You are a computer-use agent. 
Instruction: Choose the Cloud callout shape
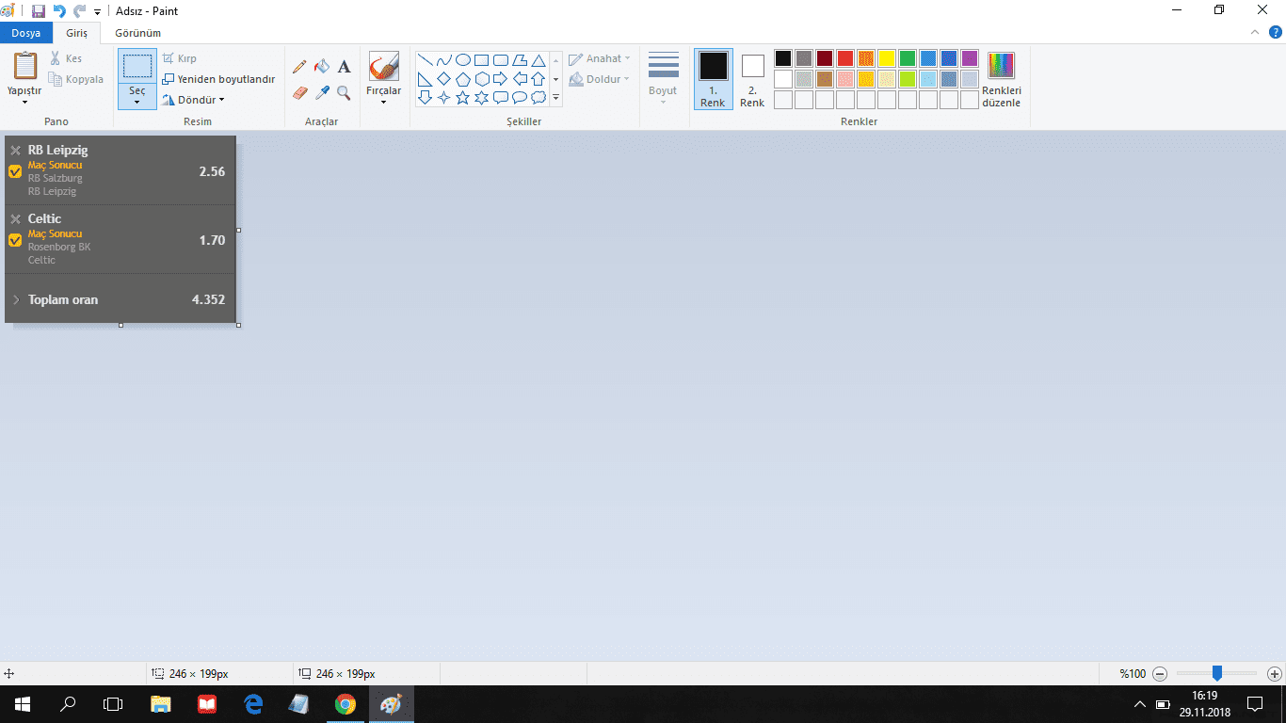click(539, 97)
